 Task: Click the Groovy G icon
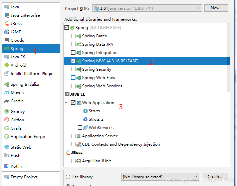pos(7,112)
